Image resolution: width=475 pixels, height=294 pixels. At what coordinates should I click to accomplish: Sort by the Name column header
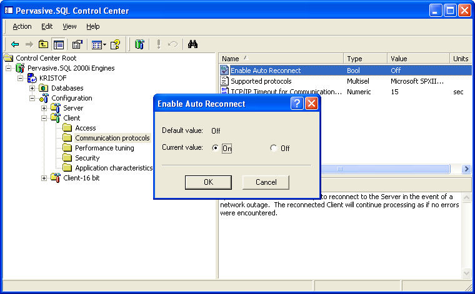coord(281,59)
